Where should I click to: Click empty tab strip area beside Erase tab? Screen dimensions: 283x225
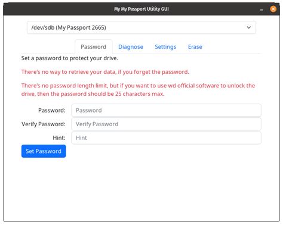coord(234,47)
